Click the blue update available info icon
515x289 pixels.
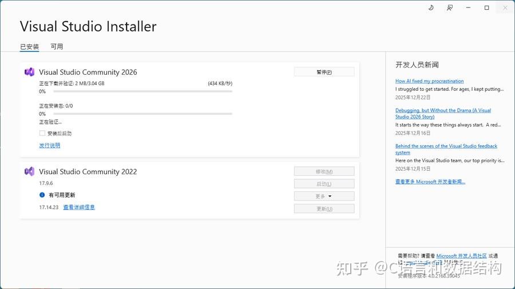(x=42, y=195)
